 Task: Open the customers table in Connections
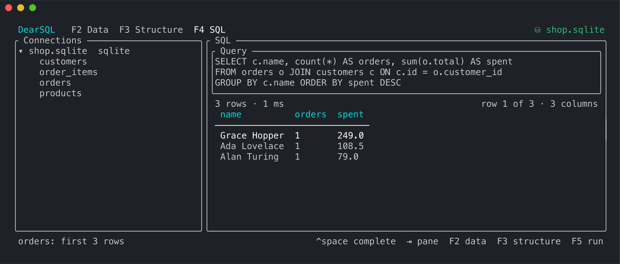coord(63,61)
